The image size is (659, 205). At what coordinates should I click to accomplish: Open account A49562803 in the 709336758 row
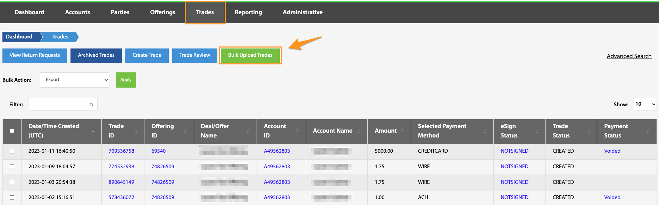click(x=277, y=151)
